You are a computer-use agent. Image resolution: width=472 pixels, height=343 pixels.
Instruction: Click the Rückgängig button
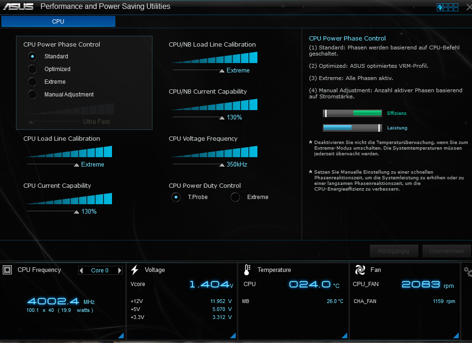pyautogui.click(x=394, y=251)
